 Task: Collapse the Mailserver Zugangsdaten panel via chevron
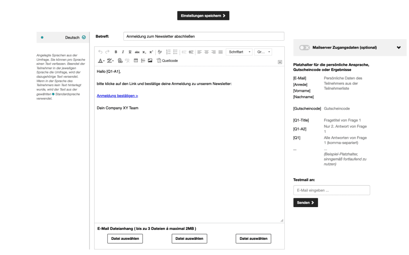click(398, 47)
